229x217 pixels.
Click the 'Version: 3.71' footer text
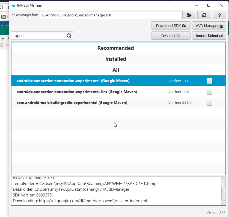216,212
